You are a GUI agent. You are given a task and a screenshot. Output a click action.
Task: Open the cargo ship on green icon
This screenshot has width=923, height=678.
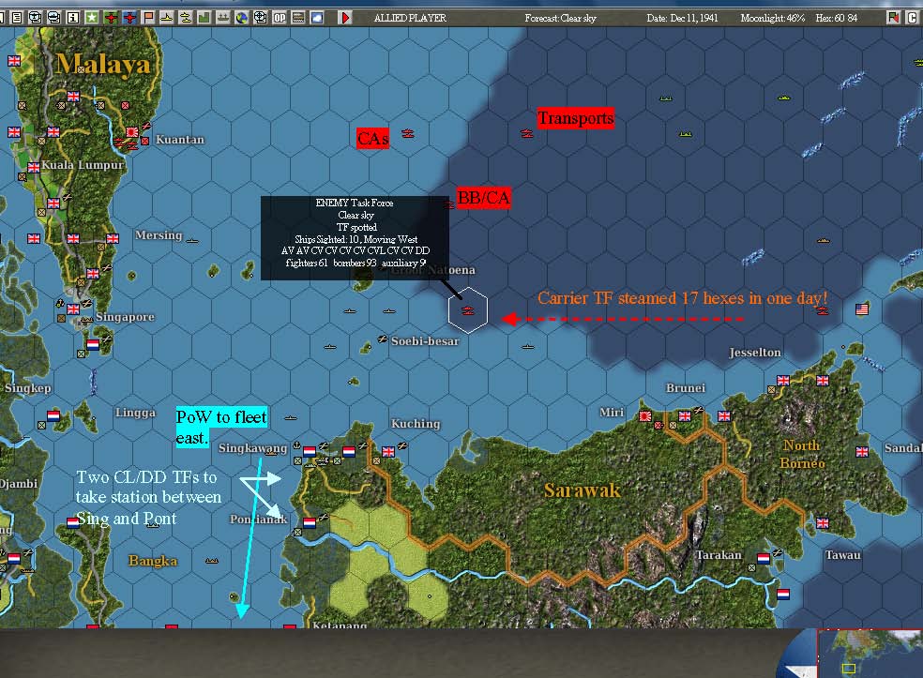(223, 18)
